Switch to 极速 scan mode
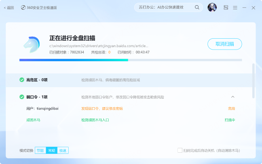This screenshot has height=164, width=262. pyautogui.click(x=63, y=150)
